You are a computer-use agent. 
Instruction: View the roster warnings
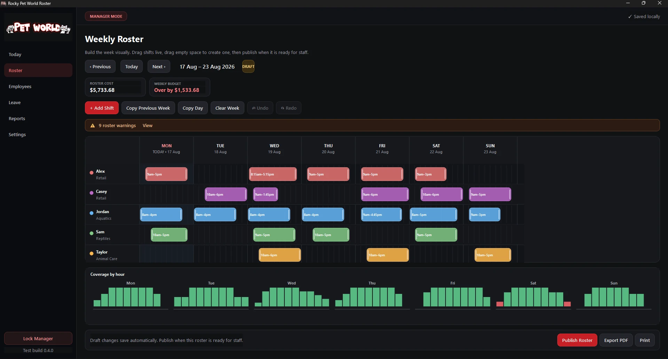pyautogui.click(x=148, y=126)
